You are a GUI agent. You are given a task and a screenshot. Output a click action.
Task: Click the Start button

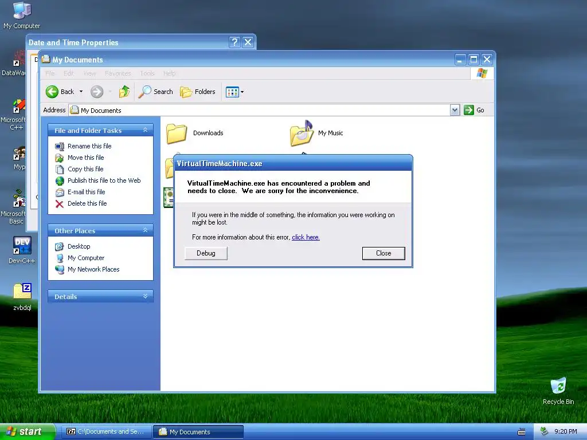pos(27,432)
